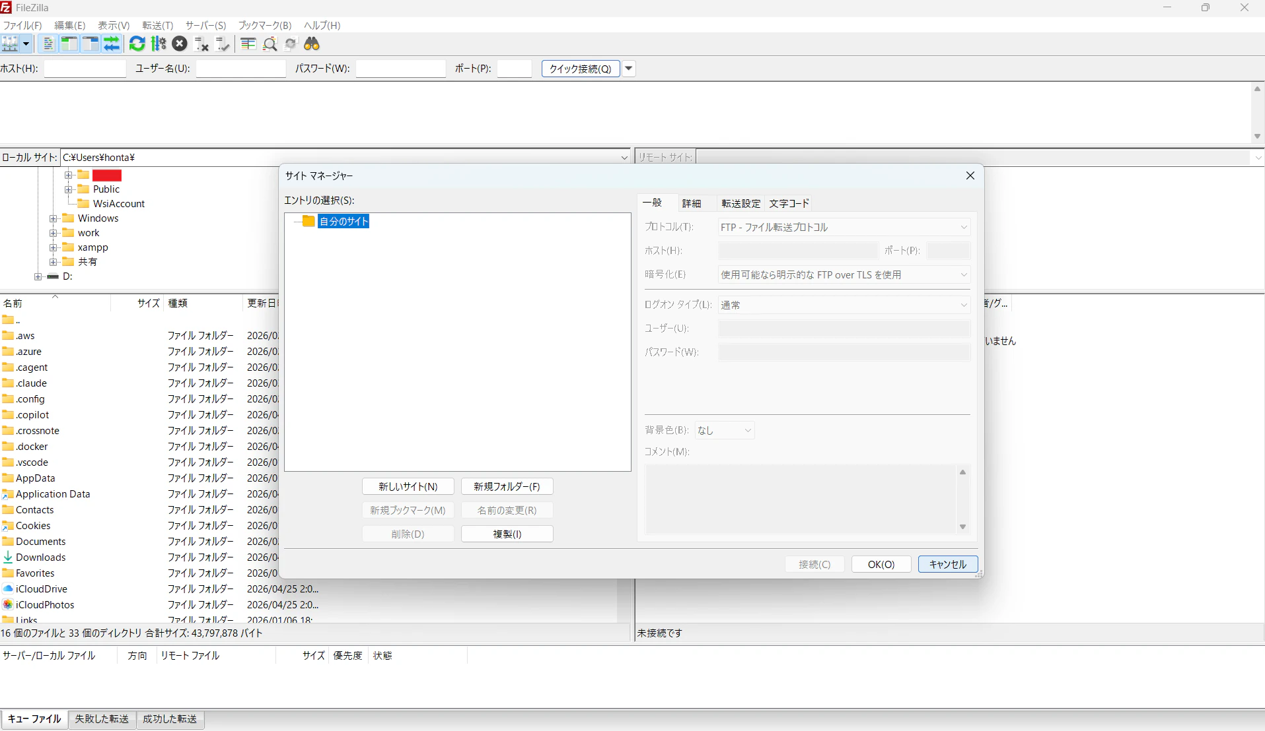Toggle synchronized browsing icon
The height and width of the screenshot is (731, 1265).
(291, 44)
